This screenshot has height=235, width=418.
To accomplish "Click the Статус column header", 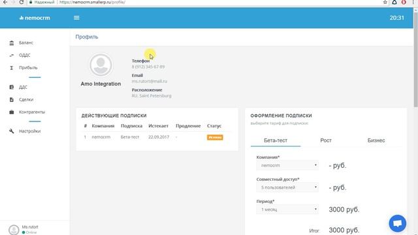I will [214, 126].
